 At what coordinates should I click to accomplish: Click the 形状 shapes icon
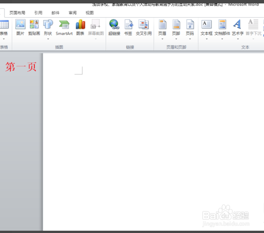click(48, 24)
